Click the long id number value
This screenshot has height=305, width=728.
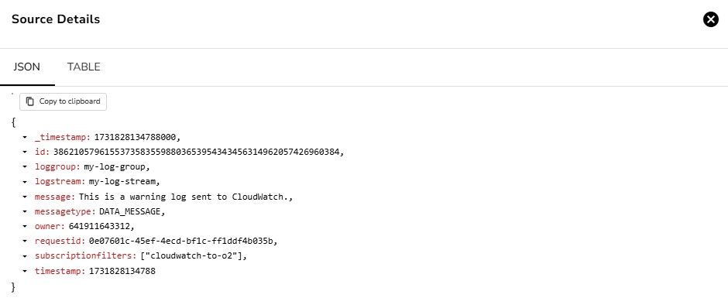[197, 152]
